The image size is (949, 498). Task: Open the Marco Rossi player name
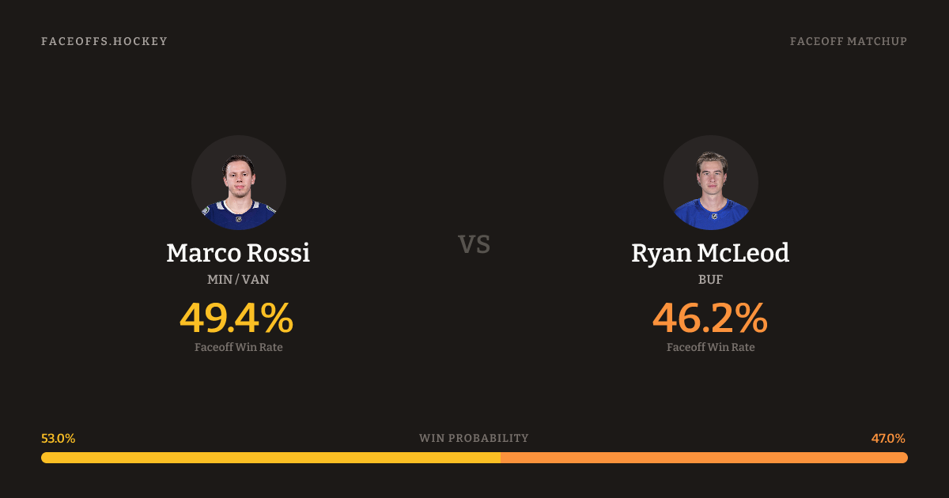click(238, 253)
